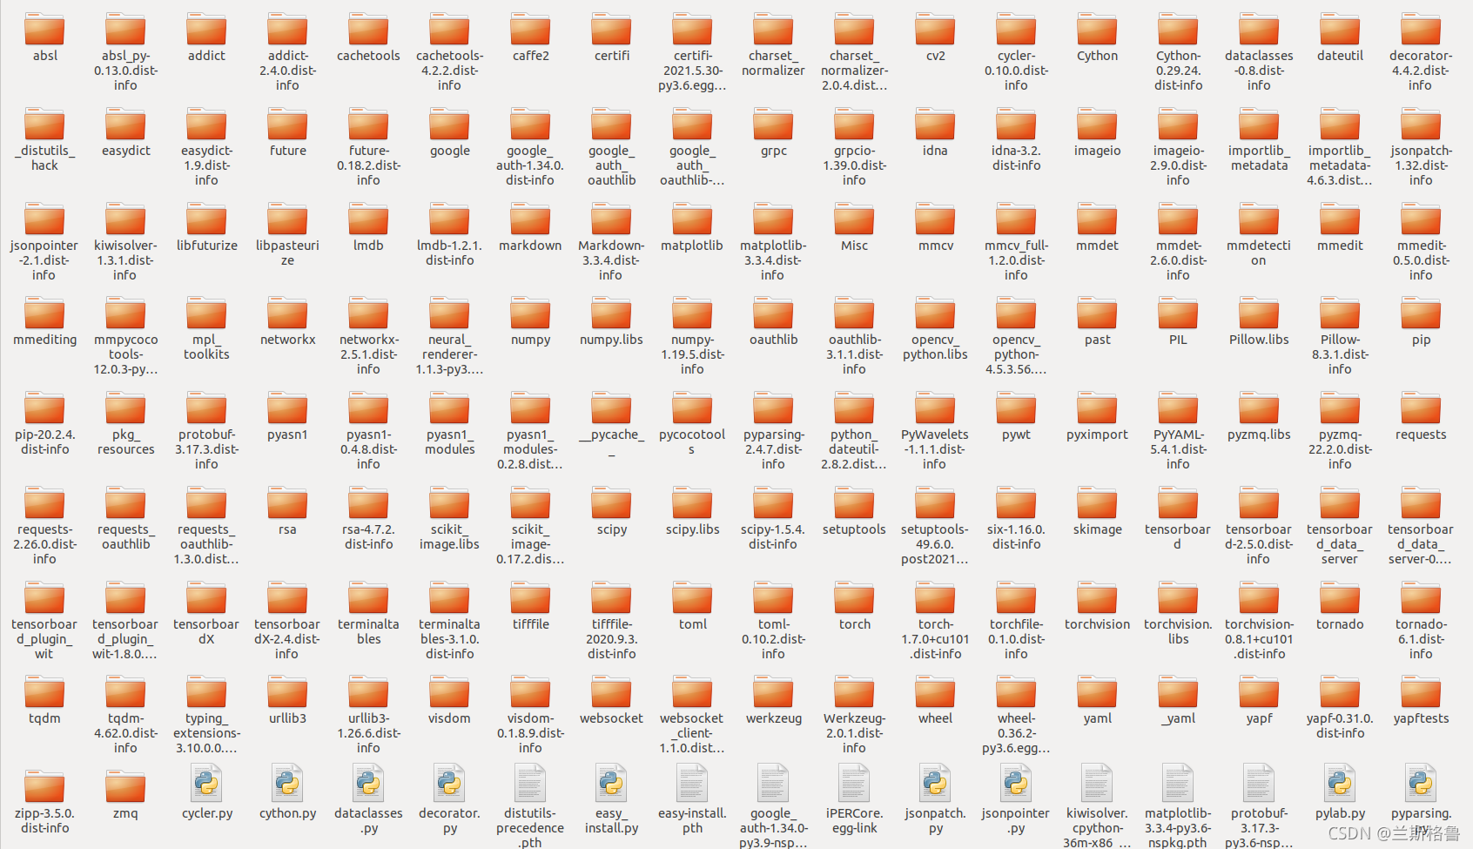Open the iPERCore.egg-link file
This screenshot has width=1473, height=849.
tap(854, 783)
